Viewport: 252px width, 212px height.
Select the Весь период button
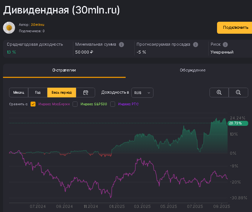tap(62, 93)
